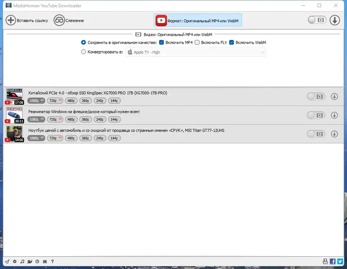
Task: Select Конвертировать в radio button
Action: 83,52
